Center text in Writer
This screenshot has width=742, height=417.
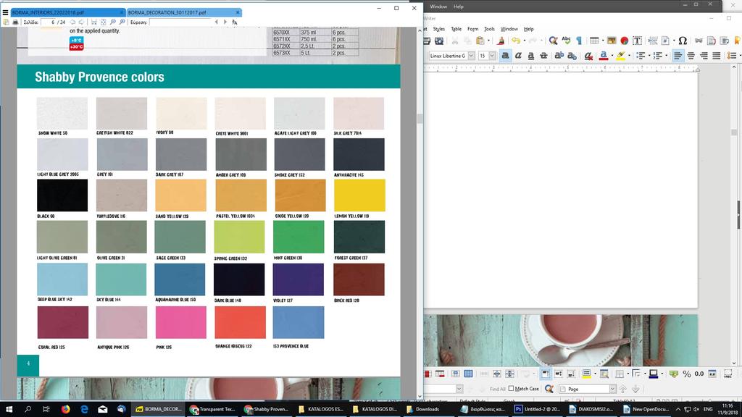pyautogui.click(x=691, y=56)
